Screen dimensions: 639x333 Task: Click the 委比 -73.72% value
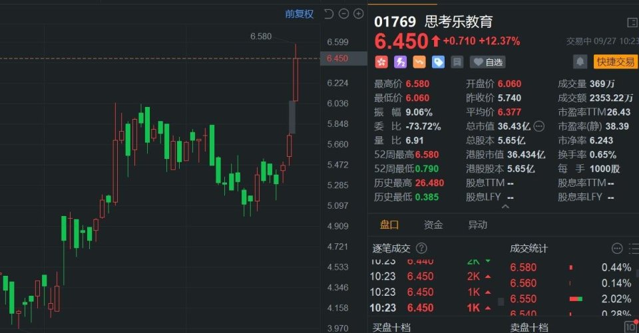coord(423,126)
